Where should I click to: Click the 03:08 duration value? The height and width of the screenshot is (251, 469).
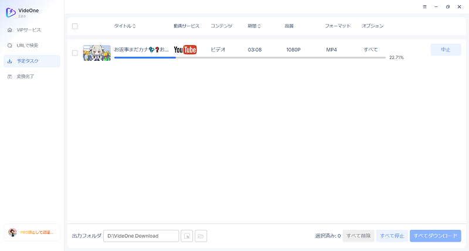click(254, 50)
